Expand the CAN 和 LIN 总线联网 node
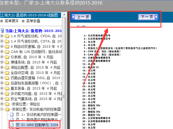The width and height of the screenshot is (173, 129). [x=2, y=51]
